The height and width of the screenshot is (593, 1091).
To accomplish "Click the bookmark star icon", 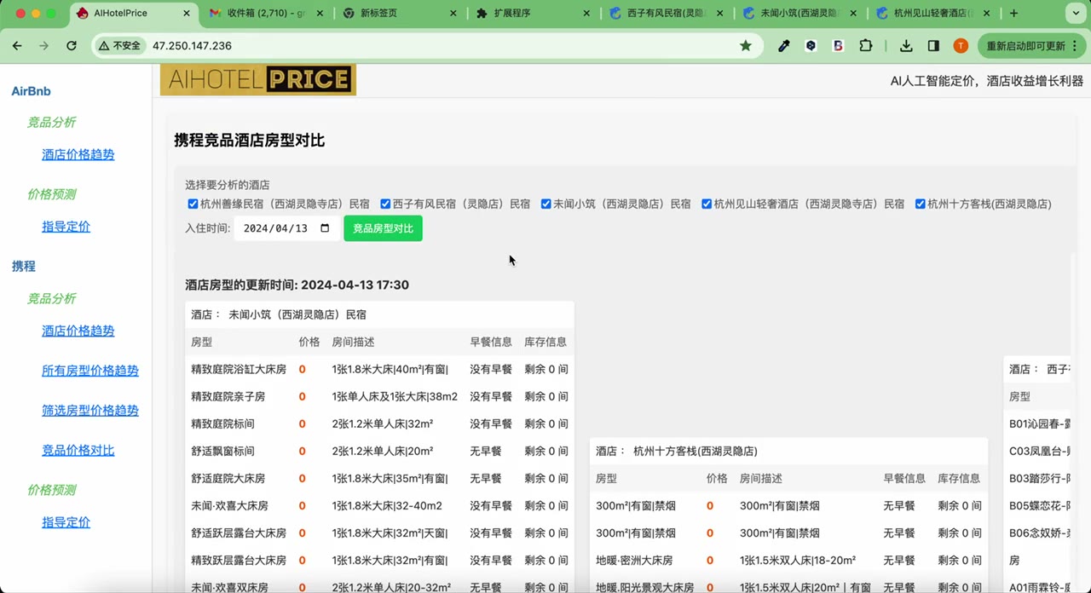I will [x=746, y=46].
